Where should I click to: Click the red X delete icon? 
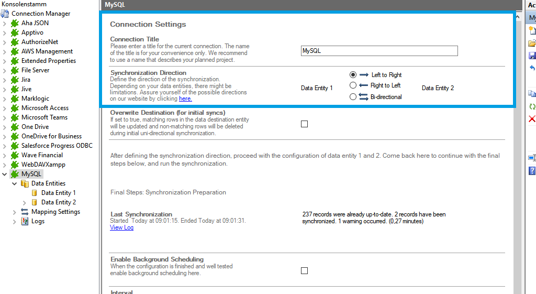point(532,119)
